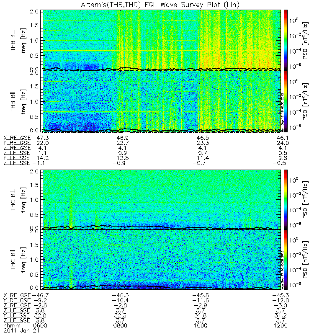Click the 'THC B⊥' y-axis label
This screenshot has width=314, height=335.
pyautogui.click(x=13, y=200)
